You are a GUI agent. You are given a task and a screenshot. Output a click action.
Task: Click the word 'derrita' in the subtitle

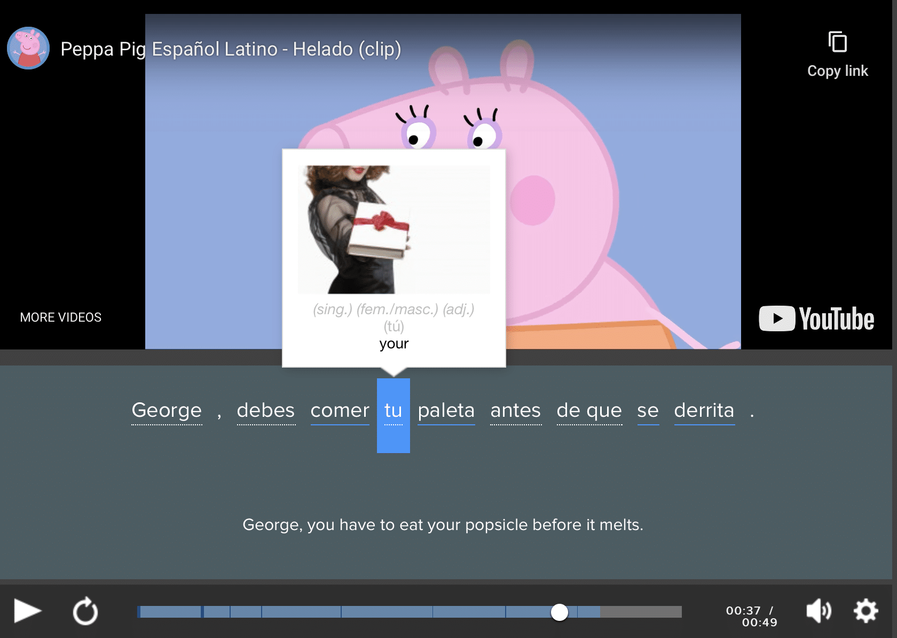[704, 411]
